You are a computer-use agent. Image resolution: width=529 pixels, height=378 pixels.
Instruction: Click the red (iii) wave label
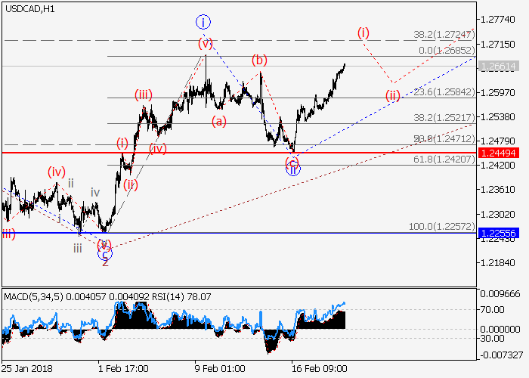[x=144, y=94]
